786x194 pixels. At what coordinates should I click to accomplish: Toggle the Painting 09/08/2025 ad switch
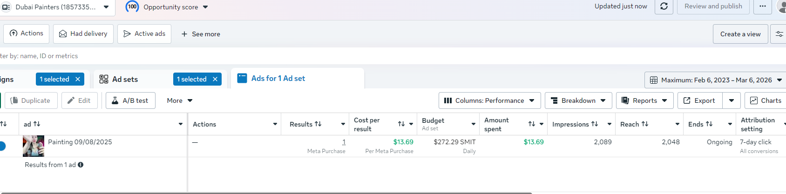point(2,146)
